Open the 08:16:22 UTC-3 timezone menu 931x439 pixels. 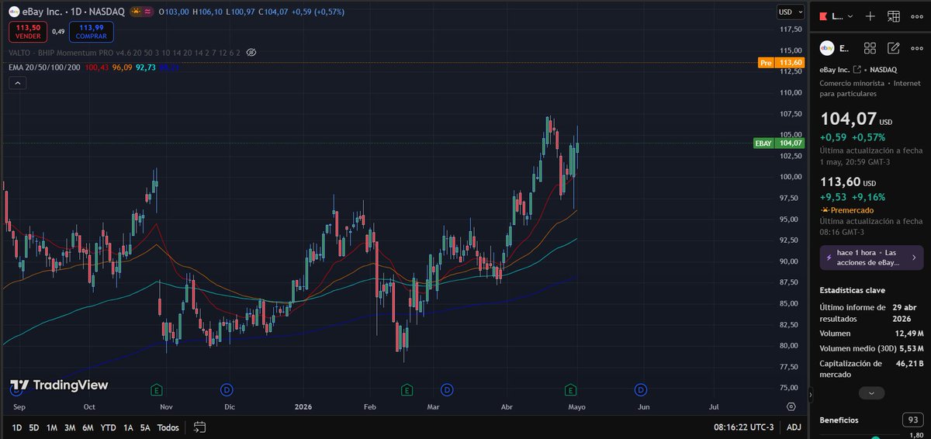[743, 427]
